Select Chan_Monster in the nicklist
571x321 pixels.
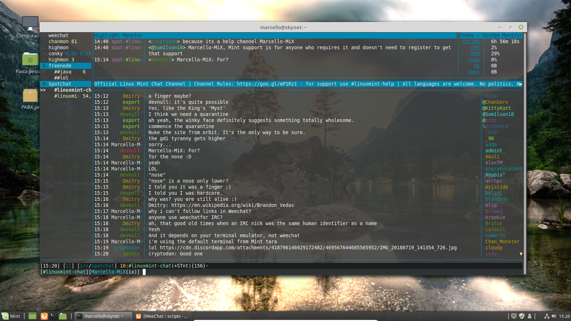click(x=502, y=241)
